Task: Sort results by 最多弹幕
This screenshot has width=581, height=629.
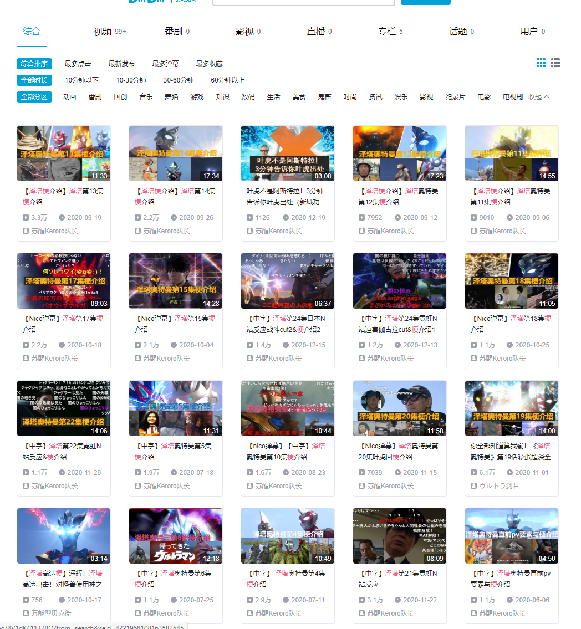Action: 165,63
